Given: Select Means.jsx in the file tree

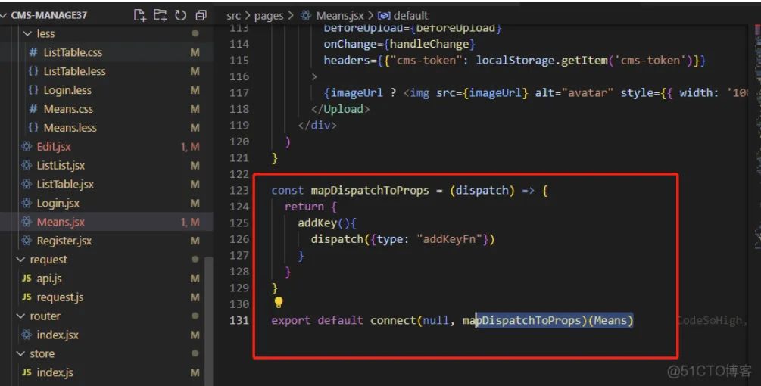Looking at the screenshot, I should point(61,222).
